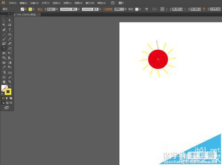Screen dimensions: 222x165
Task: Select the Eyedropper tool
Action: pyautogui.click(x=4, y=67)
